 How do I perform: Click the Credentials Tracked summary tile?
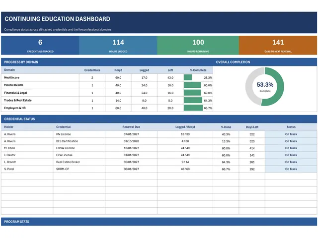40,45
